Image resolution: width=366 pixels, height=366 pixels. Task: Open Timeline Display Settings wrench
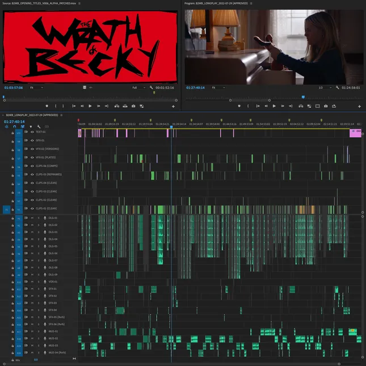click(39, 127)
